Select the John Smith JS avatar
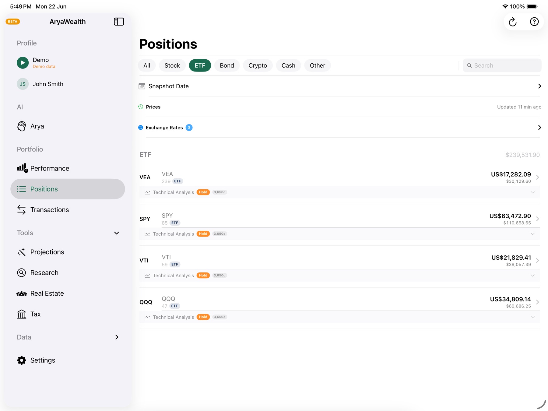The width and height of the screenshot is (548, 411). coord(23,84)
